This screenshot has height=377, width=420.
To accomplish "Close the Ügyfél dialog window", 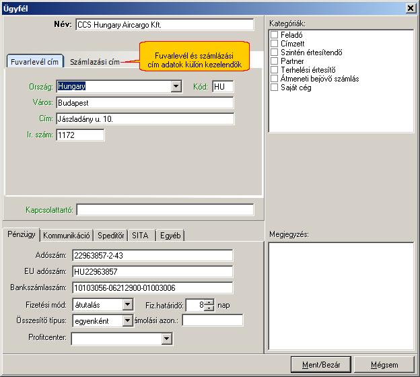I will click(x=411, y=8).
